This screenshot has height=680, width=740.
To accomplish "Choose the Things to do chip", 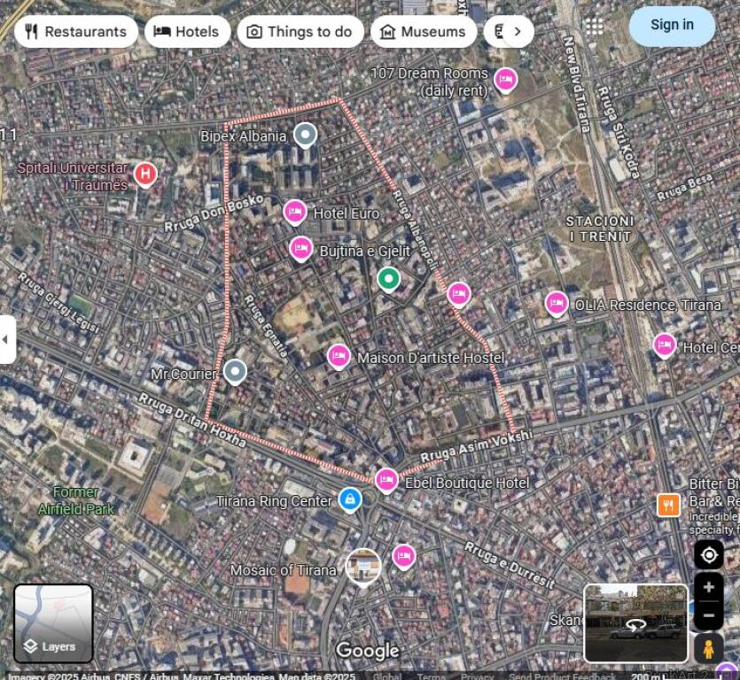I will pos(300,32).
